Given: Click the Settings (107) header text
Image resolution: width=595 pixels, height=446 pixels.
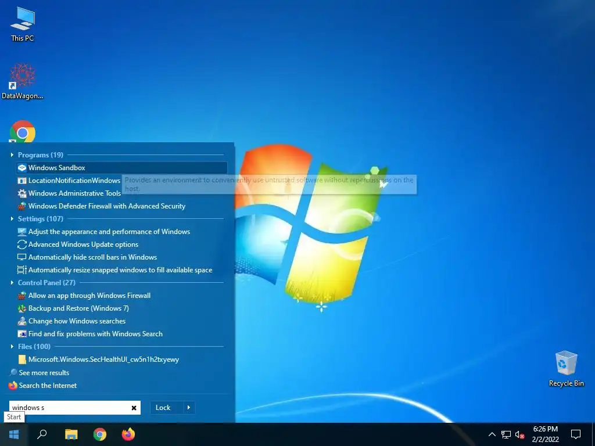Looking at the screenshot, I should tap(41, 219).
